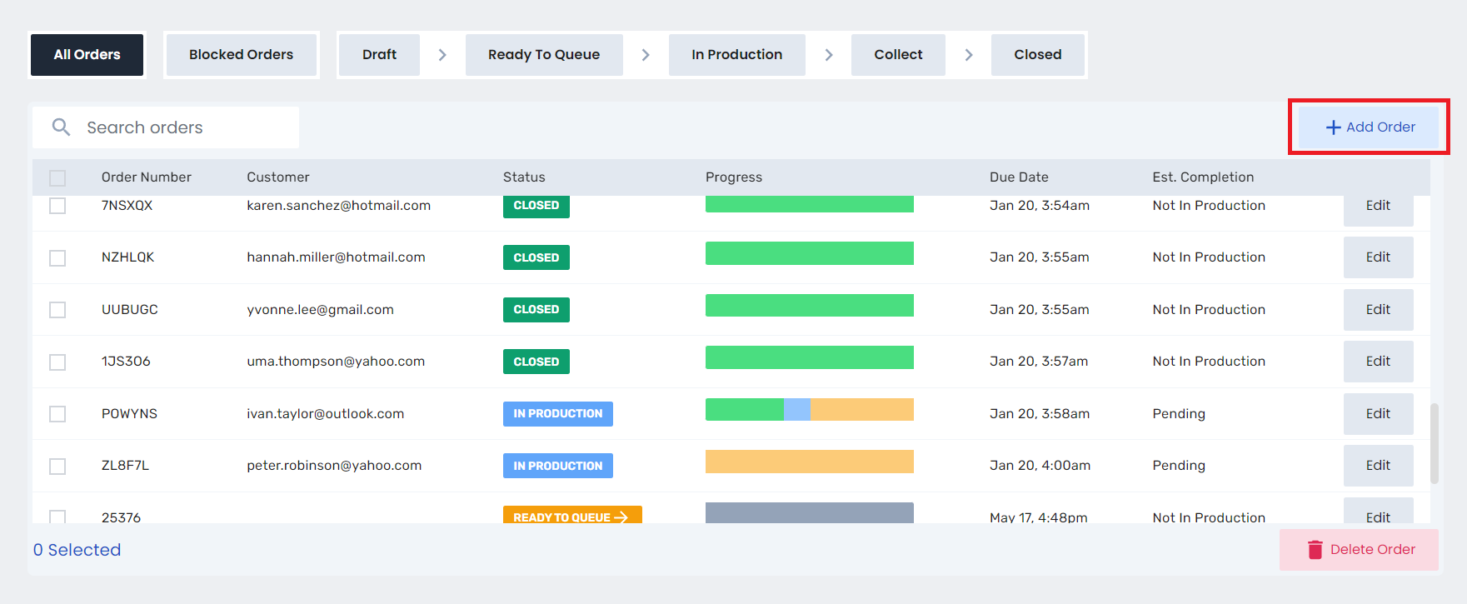The height and width of the screenshot is (604, 1467).
Task: Switch to the Blocked Orders tab
Action: [241, 55]
